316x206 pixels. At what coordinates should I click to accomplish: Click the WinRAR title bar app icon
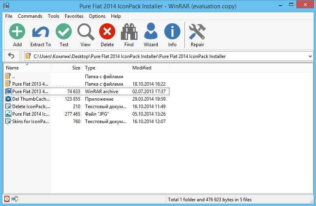tap(6, 6)
